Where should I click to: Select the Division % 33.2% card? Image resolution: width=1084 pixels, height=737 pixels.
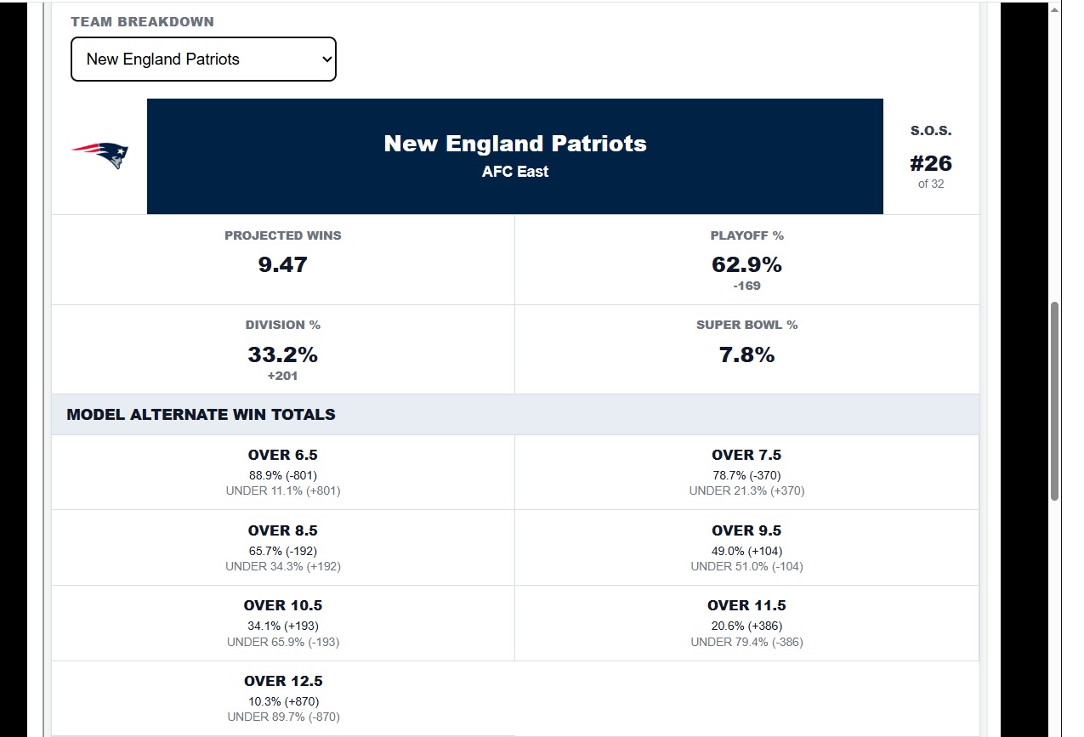[x=283, y=349]
